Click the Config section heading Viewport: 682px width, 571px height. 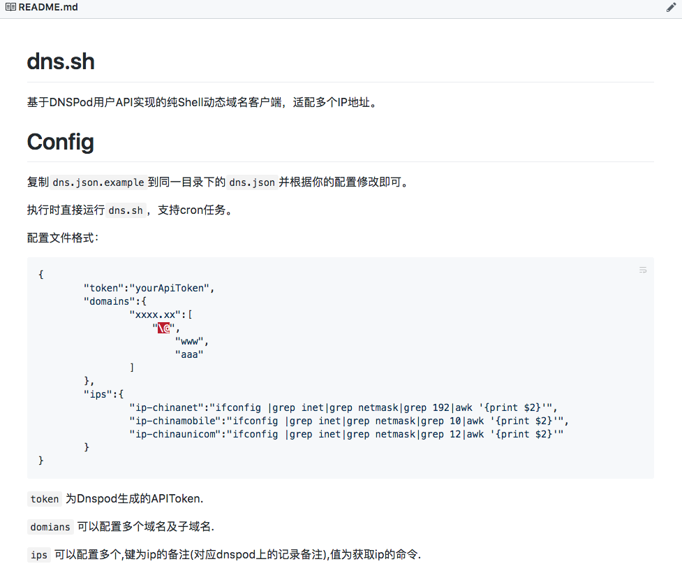[x=60, y=142]
